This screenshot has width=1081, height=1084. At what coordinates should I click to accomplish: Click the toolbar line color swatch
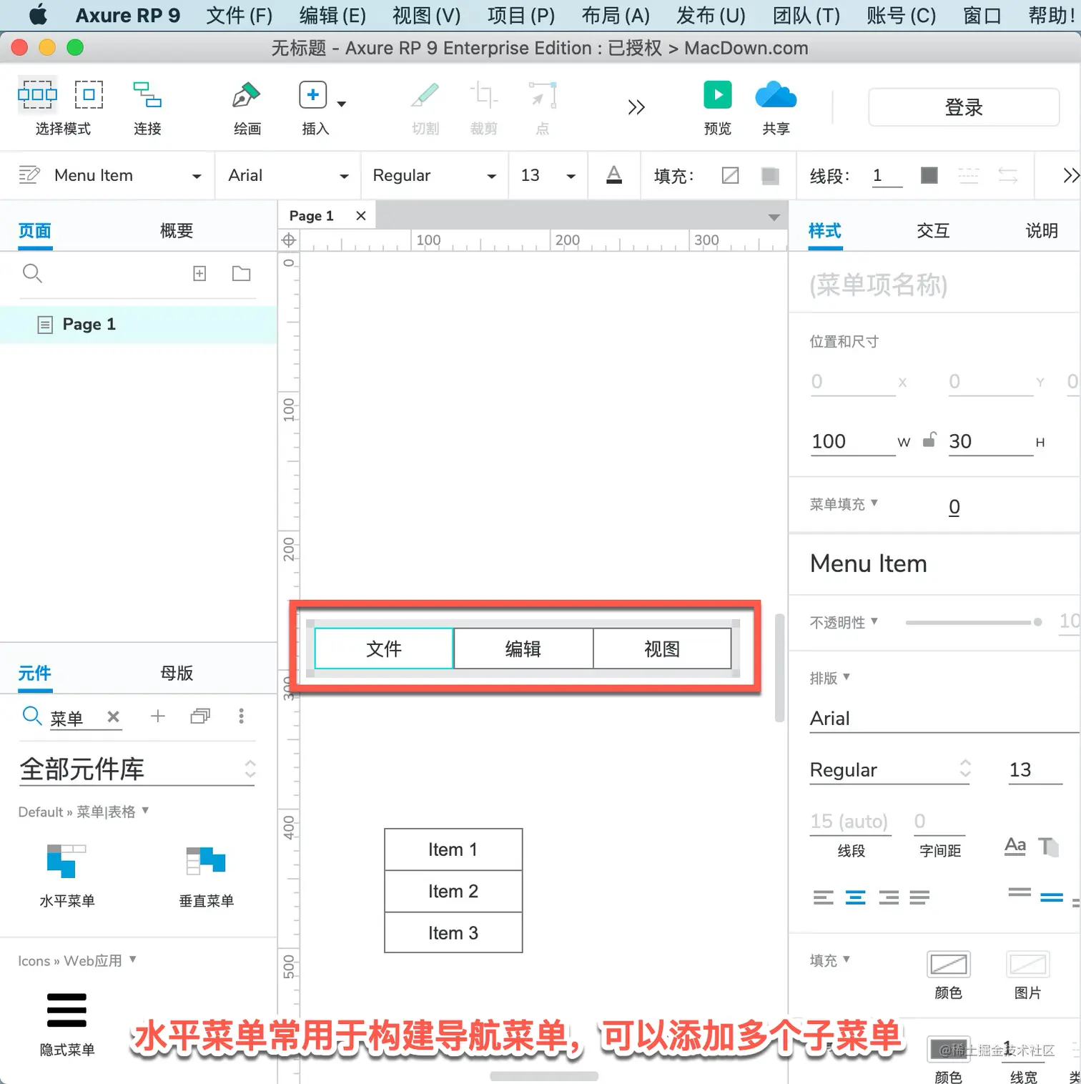click(x=929, y=175)
